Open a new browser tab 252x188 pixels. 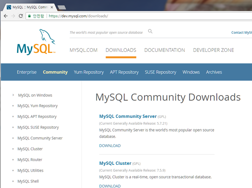(x=62, y=7)
